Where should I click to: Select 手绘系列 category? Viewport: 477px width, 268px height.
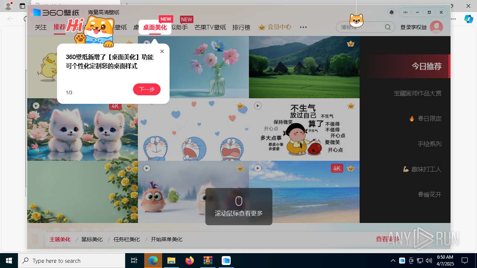[x=430, y=144]
